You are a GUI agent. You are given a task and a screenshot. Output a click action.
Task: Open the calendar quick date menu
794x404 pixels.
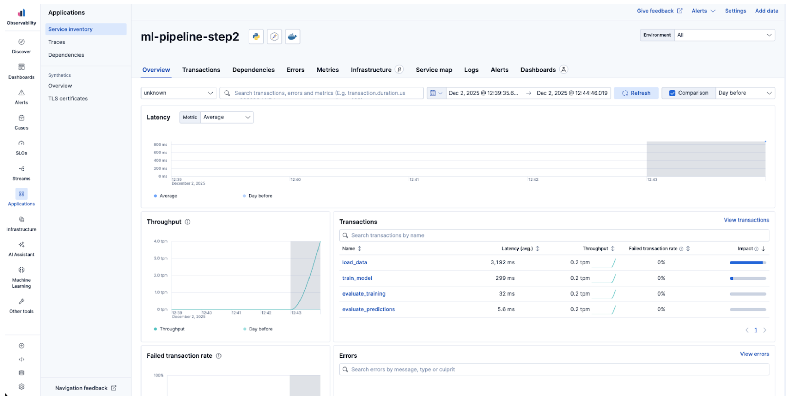(436, 93)
